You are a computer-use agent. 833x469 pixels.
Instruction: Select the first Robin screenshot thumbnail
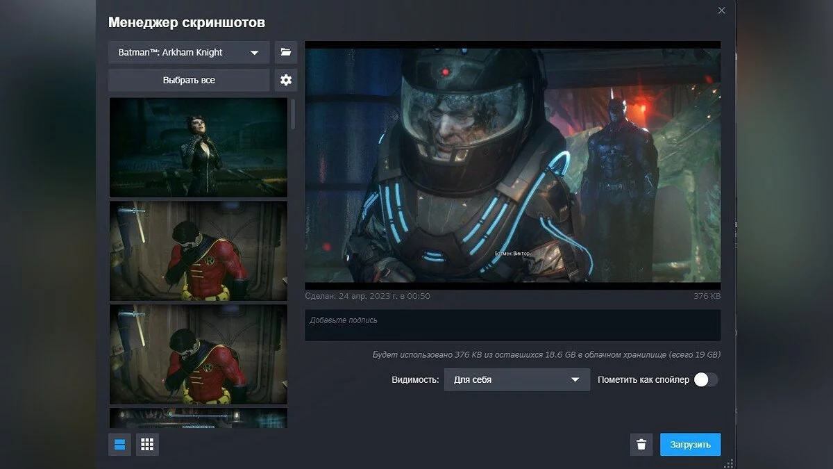click(199, 251)
